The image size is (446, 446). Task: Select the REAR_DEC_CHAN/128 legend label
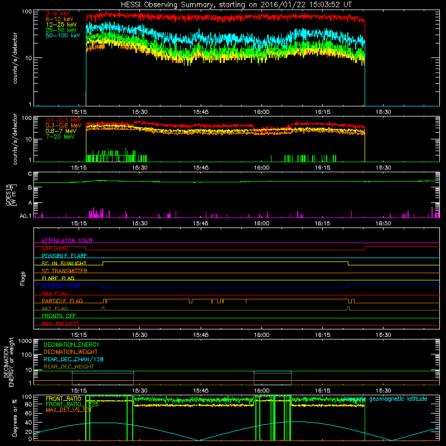pyautogui.click(x=74, y=359)
